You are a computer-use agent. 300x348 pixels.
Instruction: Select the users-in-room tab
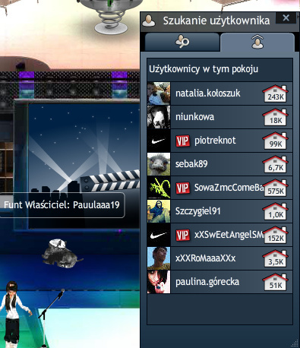click(x=257, y=42)
